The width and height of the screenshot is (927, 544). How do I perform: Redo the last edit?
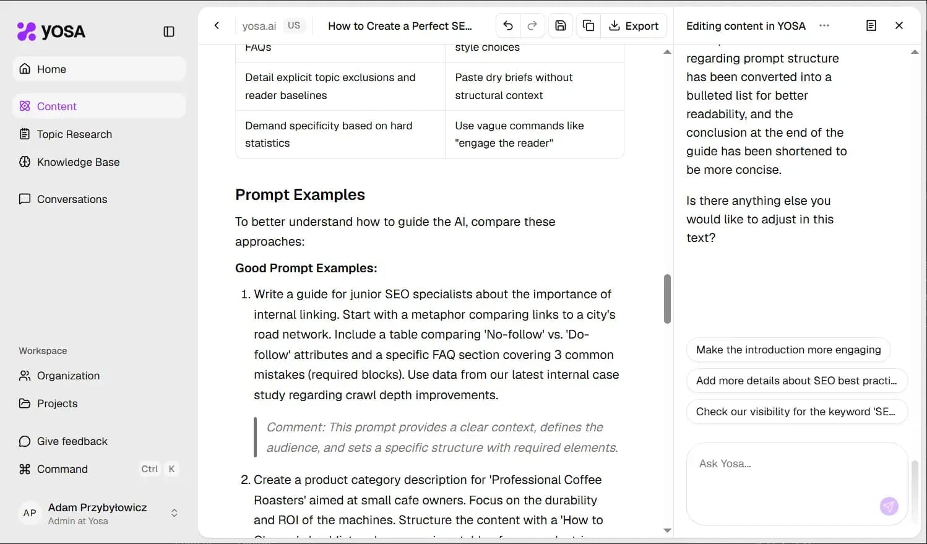pos(532,25)
